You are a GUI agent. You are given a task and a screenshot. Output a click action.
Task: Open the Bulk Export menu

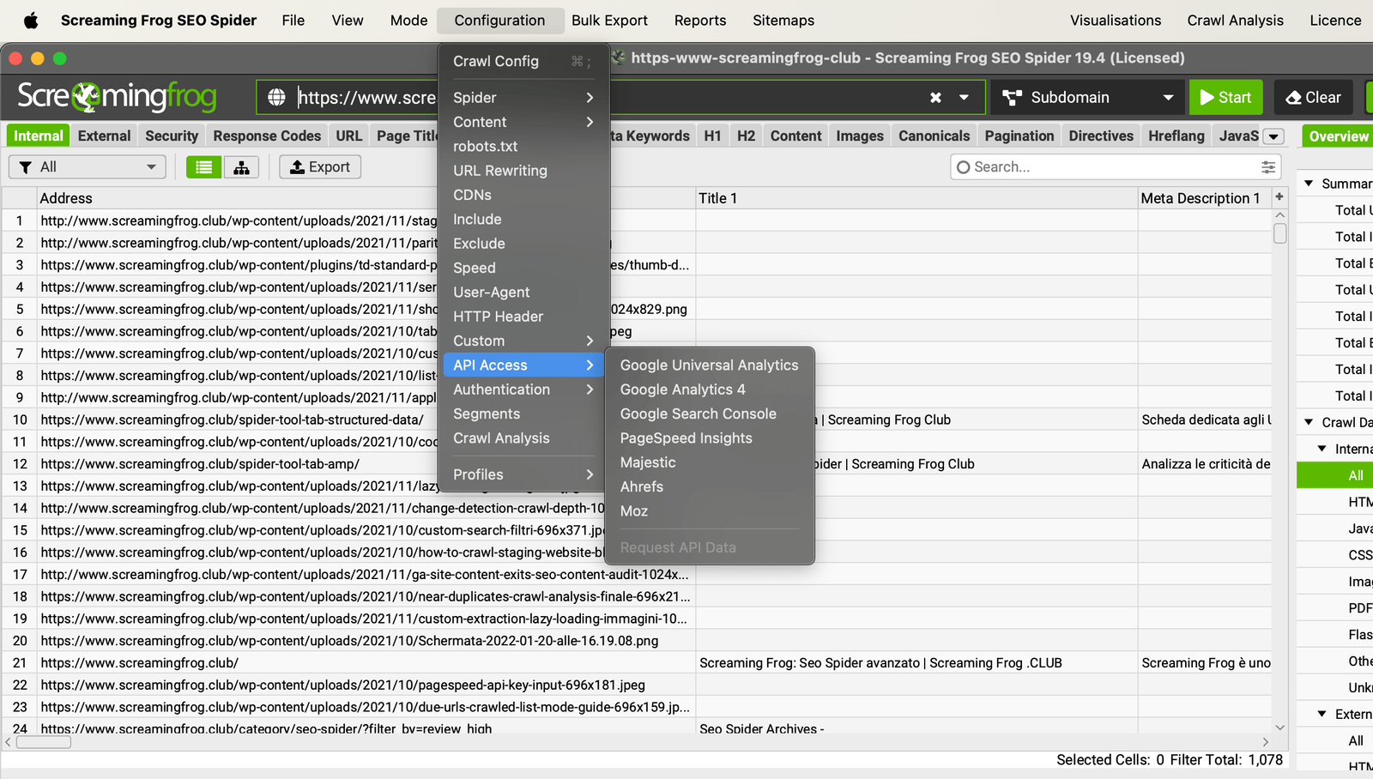[609, 20]
